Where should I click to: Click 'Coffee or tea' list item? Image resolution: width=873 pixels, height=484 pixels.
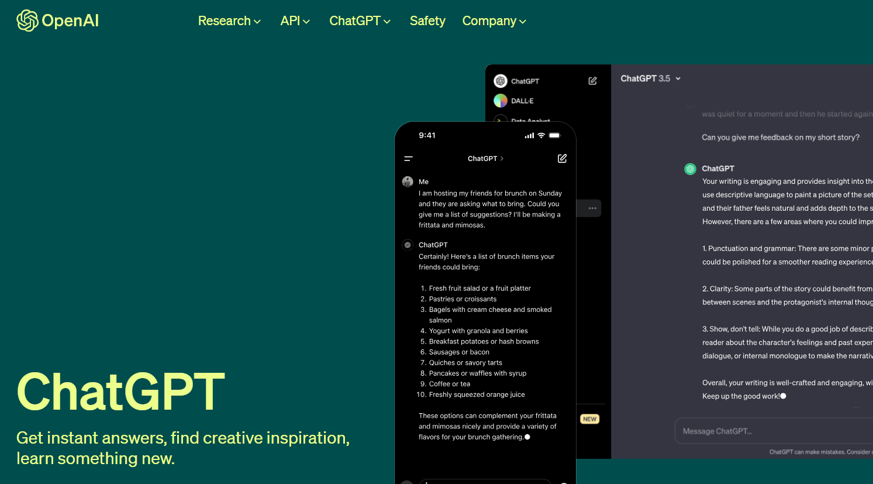click(x=449, y=384)
